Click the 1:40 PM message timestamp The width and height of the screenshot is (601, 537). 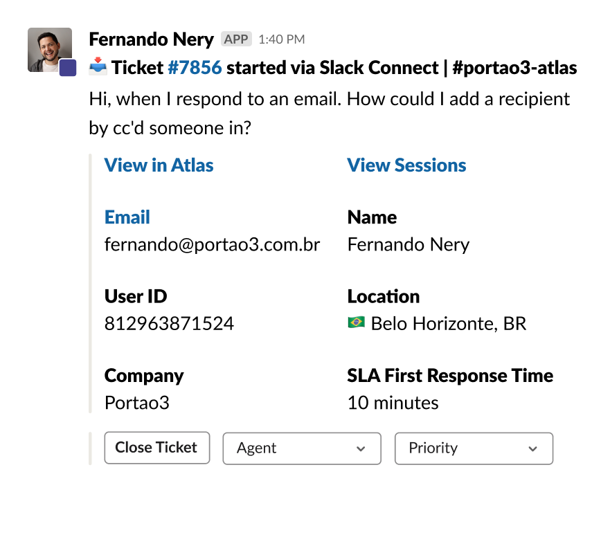click(281, 39)
